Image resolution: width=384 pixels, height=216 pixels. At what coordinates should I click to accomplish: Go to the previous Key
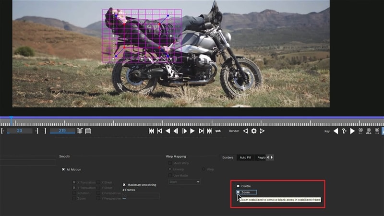point(336,131)
